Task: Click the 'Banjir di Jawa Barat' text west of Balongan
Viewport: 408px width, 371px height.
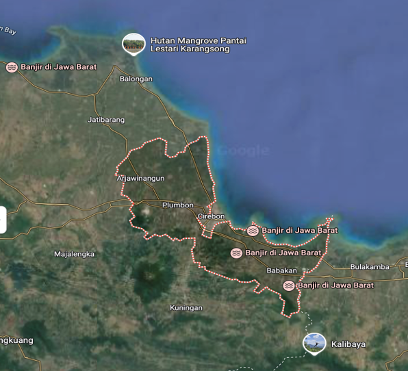Action: pos(59,67)
